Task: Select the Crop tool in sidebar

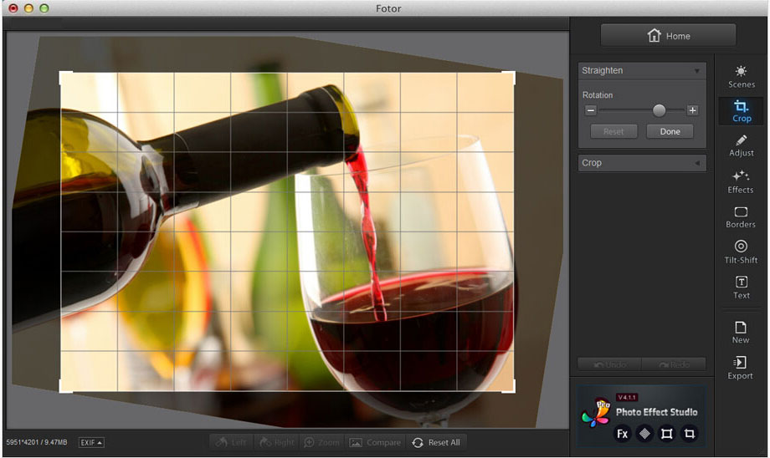Action: click(x=741, y=111)
